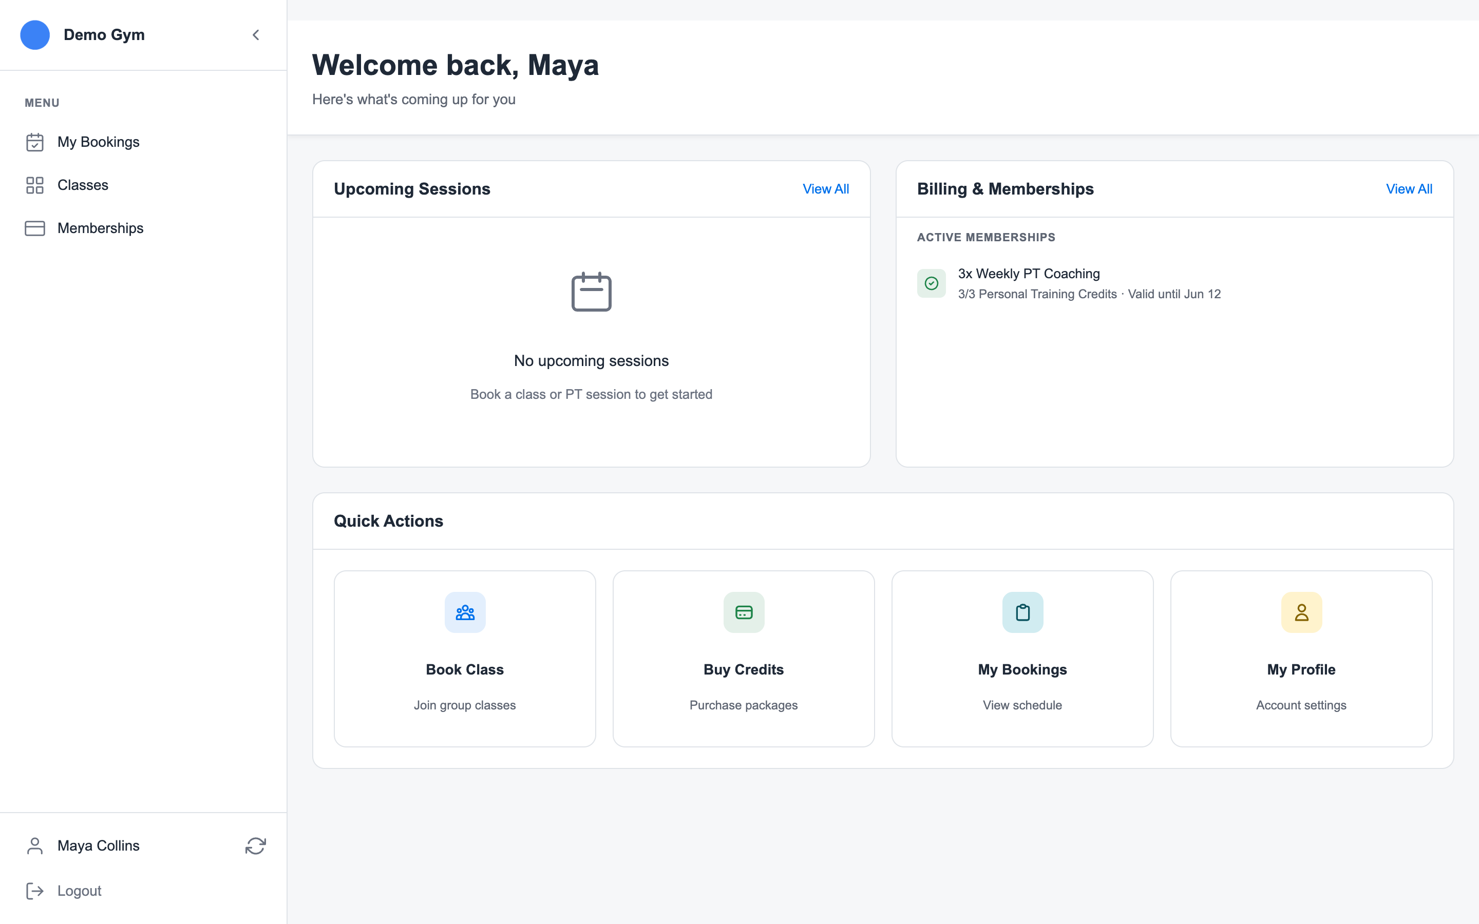Viewport: 1479px width, 924px height.
Task: Click View All in Upcoming Sessions
Action: coord(826,189)
